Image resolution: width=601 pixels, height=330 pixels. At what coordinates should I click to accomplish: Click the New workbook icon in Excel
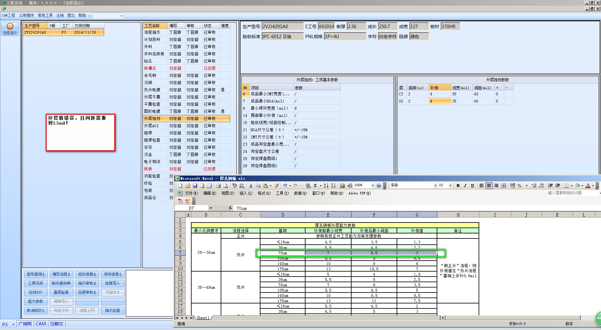[181, 186]
